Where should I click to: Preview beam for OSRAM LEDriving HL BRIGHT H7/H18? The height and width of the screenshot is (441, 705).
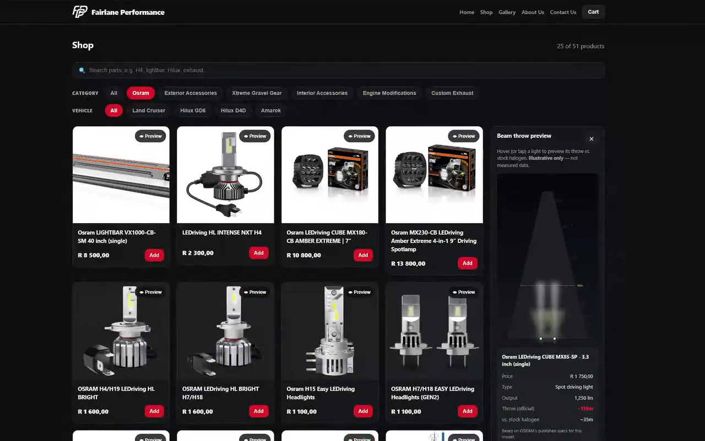[x=255, y=292]
